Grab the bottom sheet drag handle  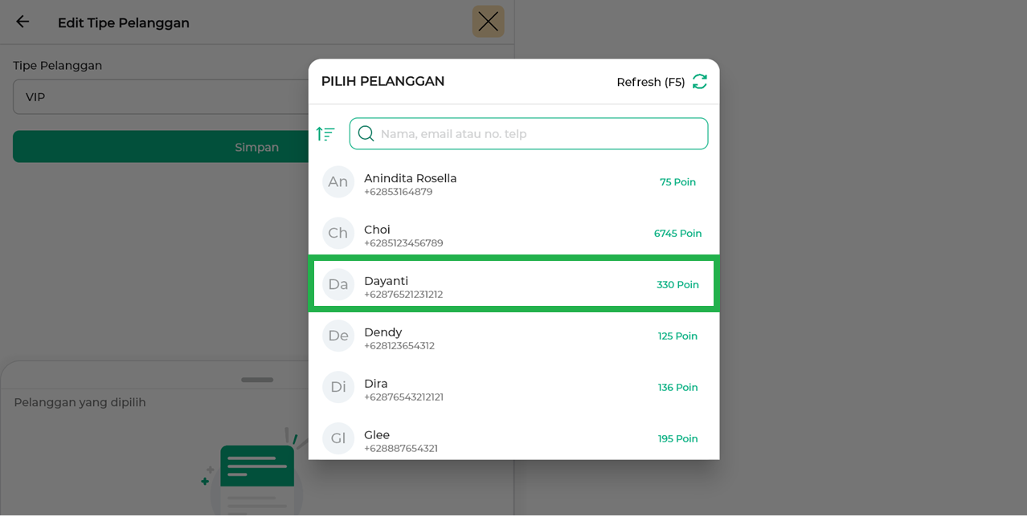pyautogui.click(x=257, y=380)
